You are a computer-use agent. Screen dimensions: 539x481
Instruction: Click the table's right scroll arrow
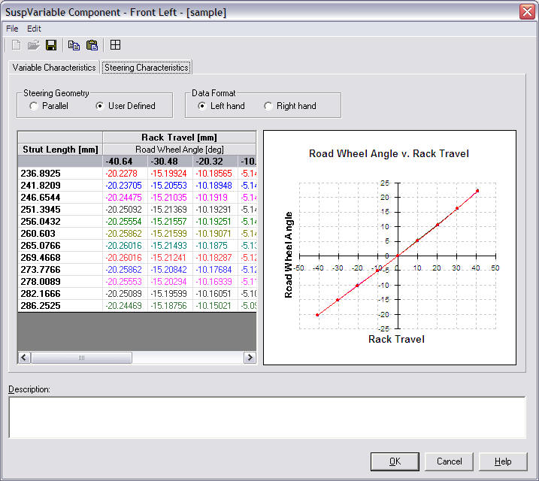(250, 357)
